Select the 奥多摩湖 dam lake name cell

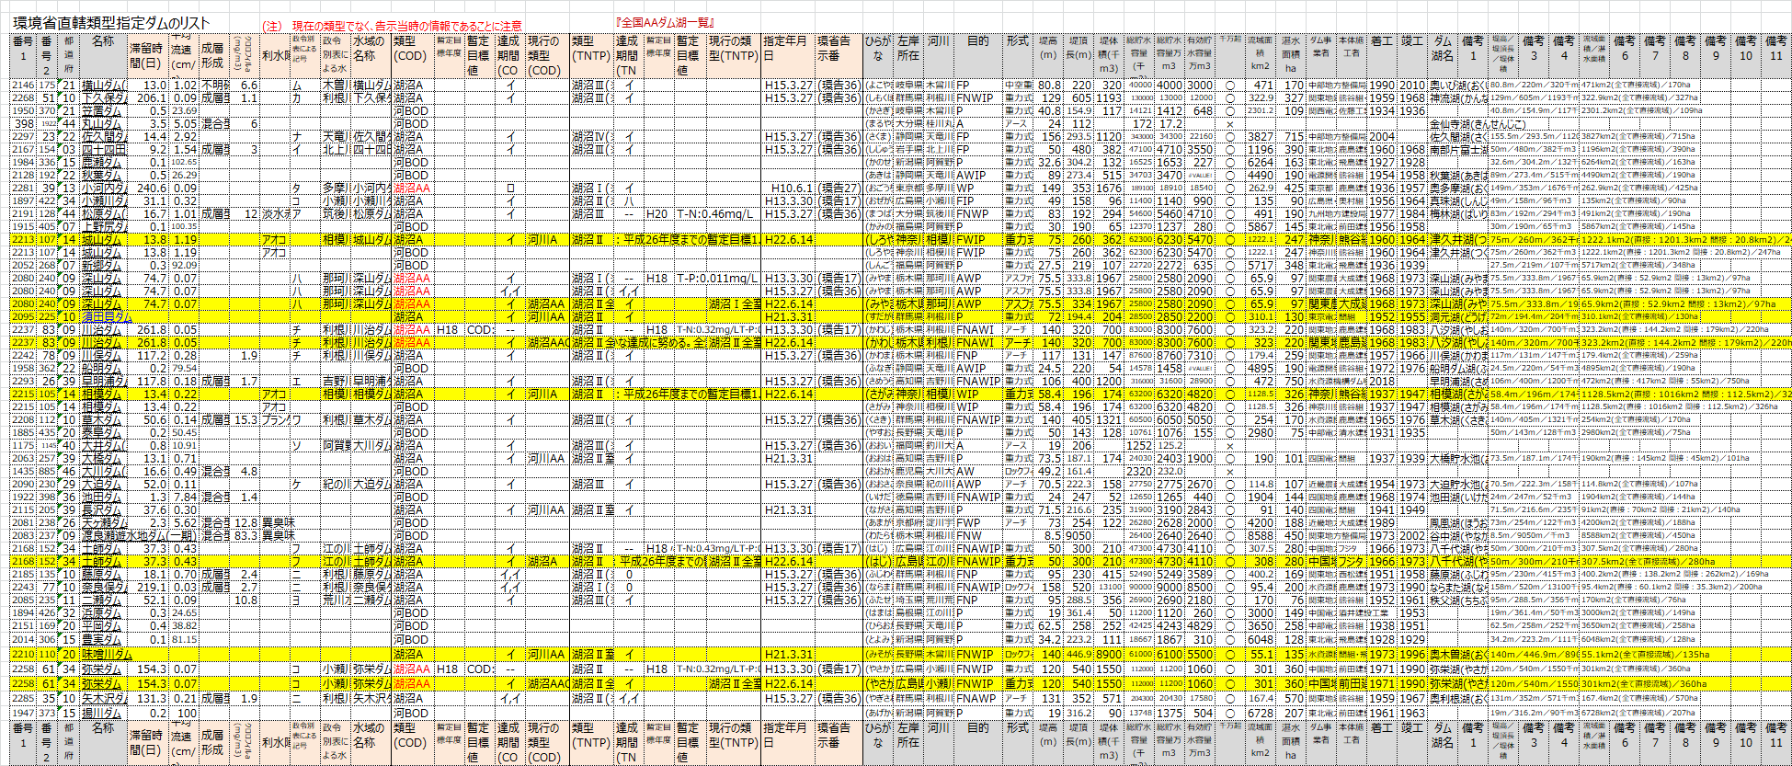pos(1457,188)
